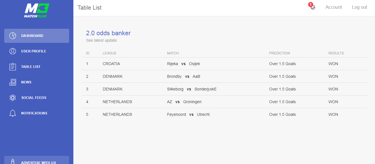Click the 2.0 odds banker heading
The image size is (375, 164).
pyautogui.click(x=108, y=33)
